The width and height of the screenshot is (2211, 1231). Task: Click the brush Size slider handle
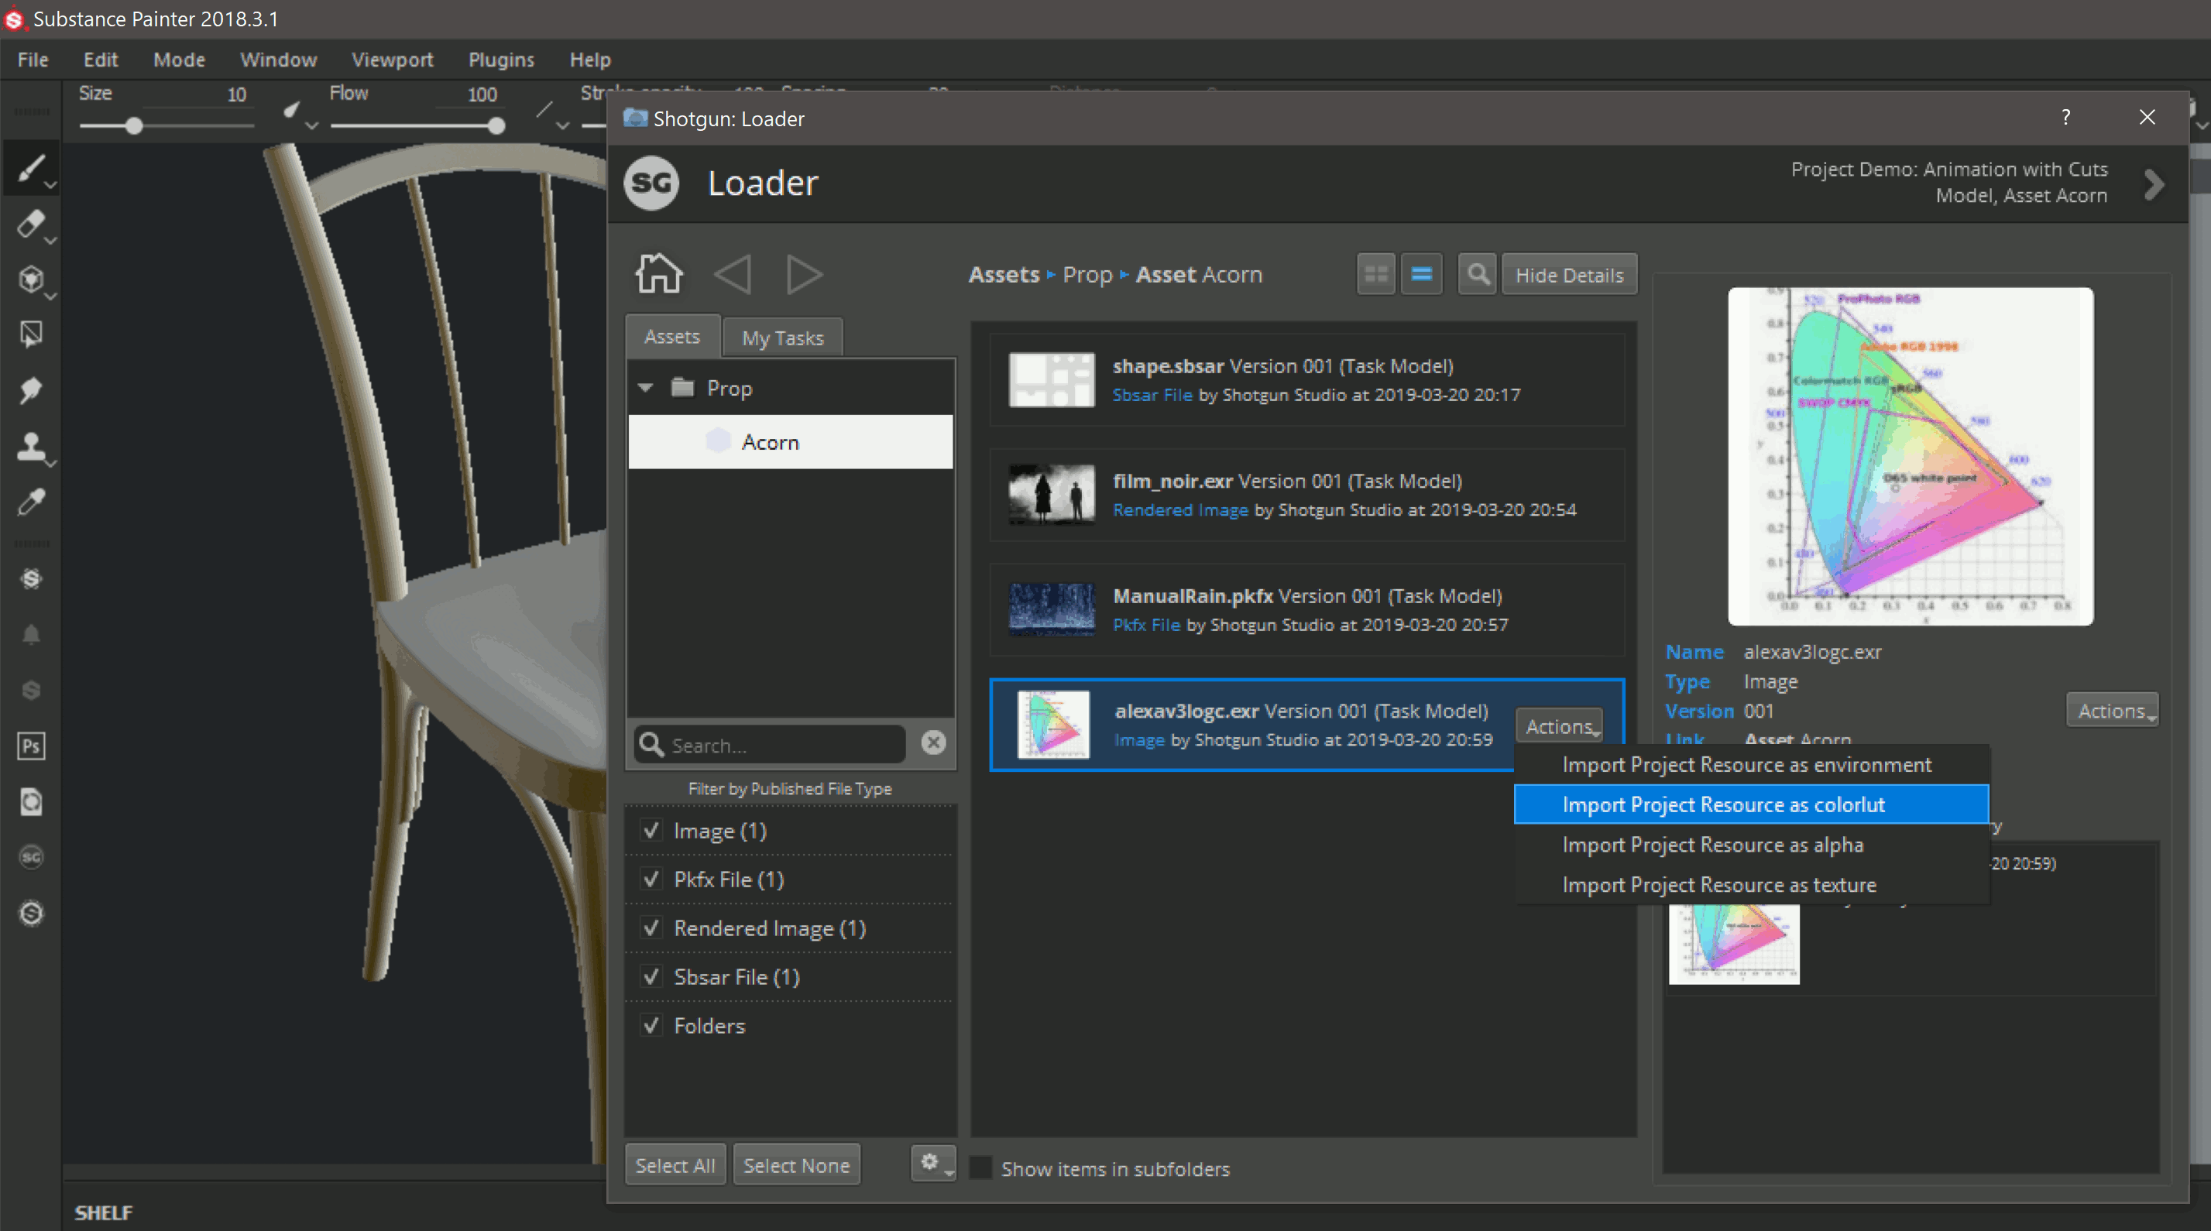134,127
